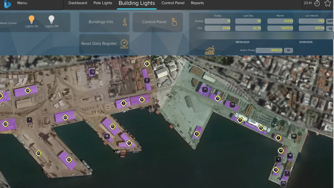Select building marker O on the map
Viewport: 334px width, 188px height.
[x=92, y=72]
